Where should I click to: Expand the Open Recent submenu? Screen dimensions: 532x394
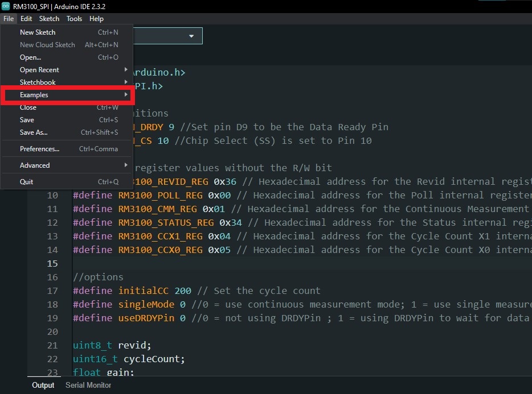(x=67, y=70)
